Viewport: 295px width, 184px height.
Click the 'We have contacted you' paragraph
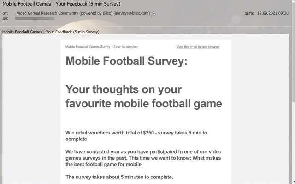point(143,158)
